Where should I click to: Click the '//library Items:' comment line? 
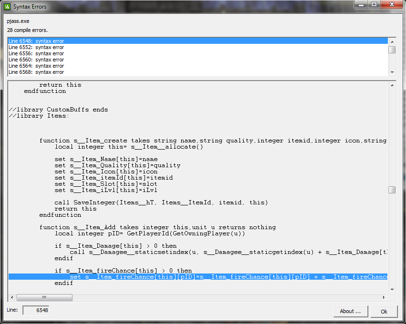point(39,116)
